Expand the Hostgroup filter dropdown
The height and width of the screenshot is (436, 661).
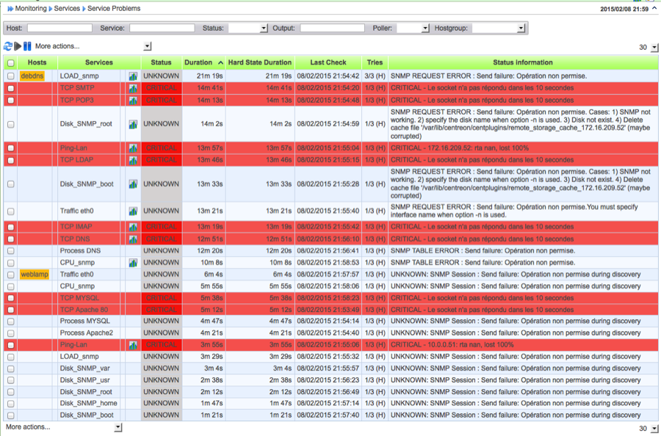(x=499, y=28)
